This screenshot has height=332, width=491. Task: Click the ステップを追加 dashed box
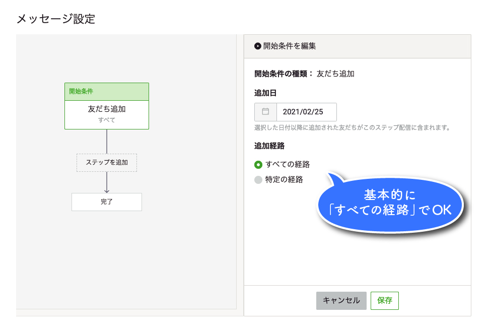pos(107,163)
